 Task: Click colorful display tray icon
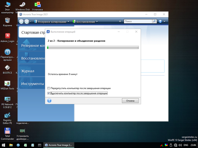tap(166, 145)
